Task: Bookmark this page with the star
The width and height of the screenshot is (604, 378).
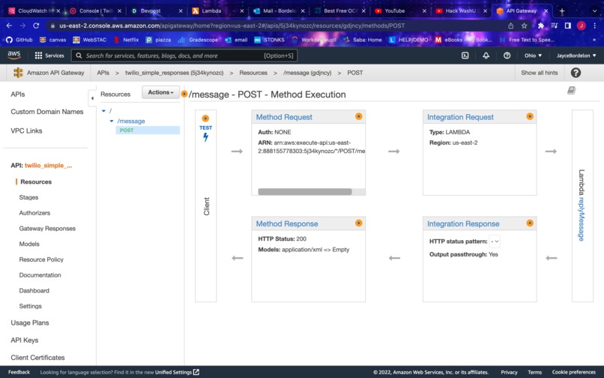Action: click(525, 25)
